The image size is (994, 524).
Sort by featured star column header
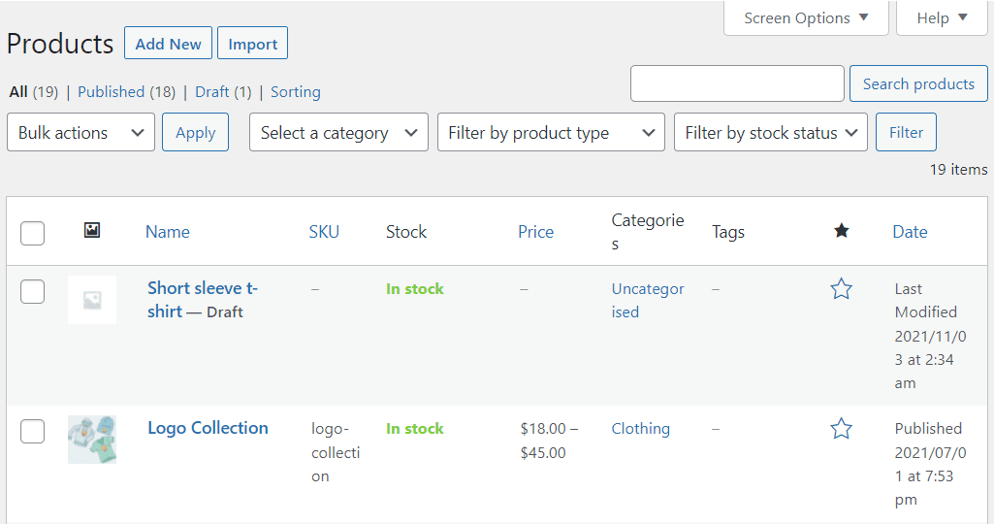[841, 231]
